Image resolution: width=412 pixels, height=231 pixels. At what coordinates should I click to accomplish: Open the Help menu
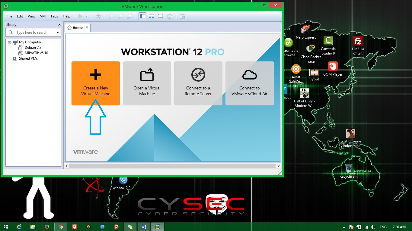click(66, 16)
